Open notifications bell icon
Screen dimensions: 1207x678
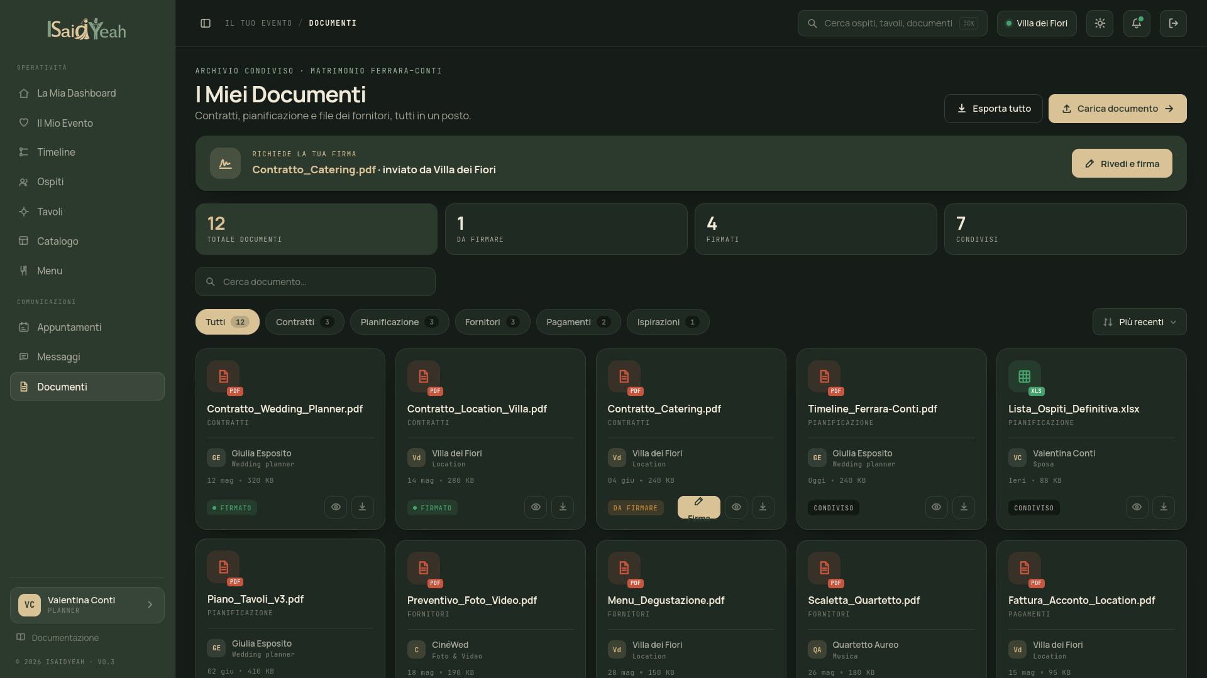[1137, 23]
